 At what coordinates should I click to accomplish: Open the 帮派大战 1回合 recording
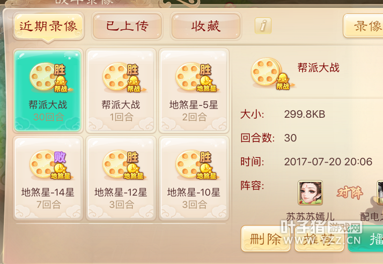click(121, 90)
